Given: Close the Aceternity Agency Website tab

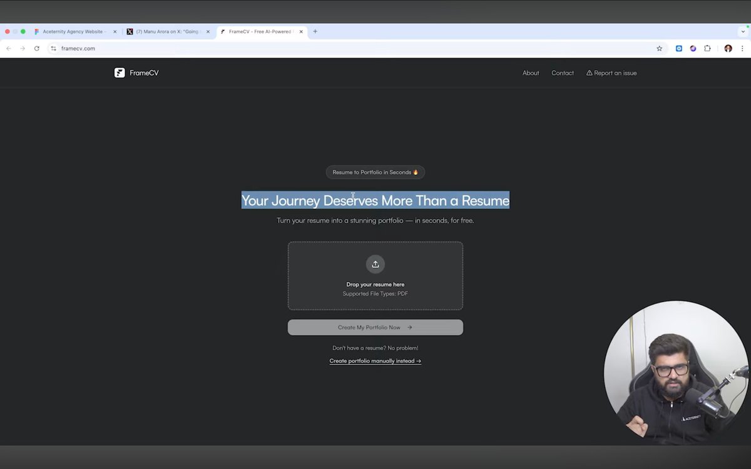Looking at the screenshot, I should tap(115, 31).
